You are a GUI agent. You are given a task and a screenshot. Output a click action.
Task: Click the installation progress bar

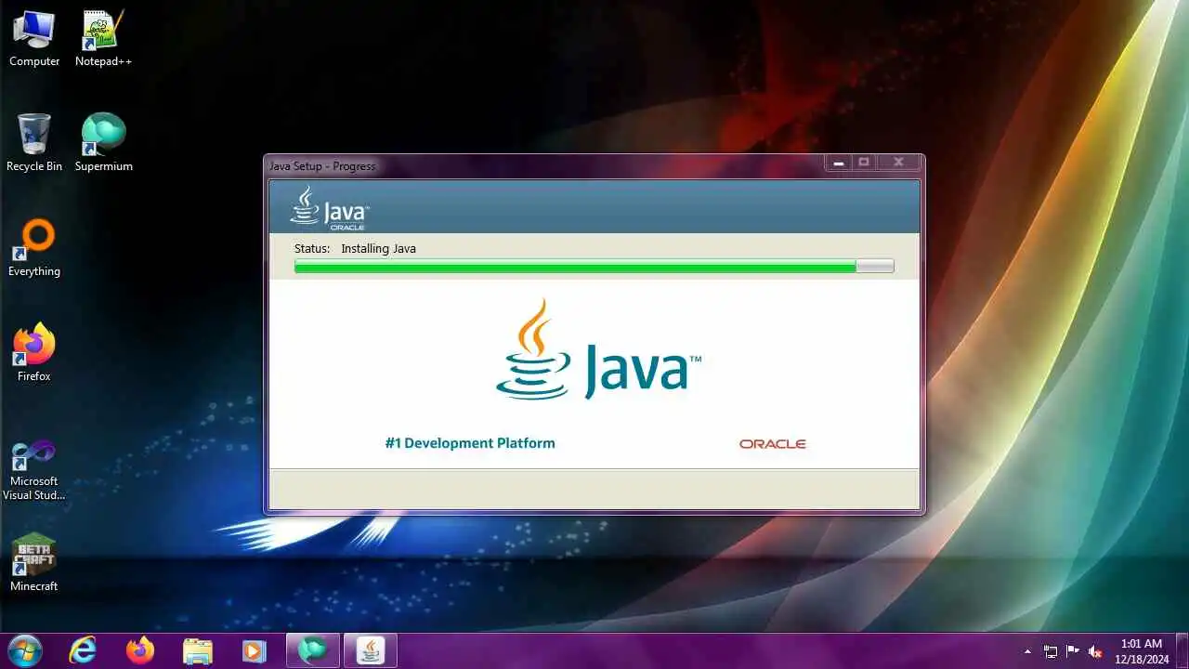(594, 267)
